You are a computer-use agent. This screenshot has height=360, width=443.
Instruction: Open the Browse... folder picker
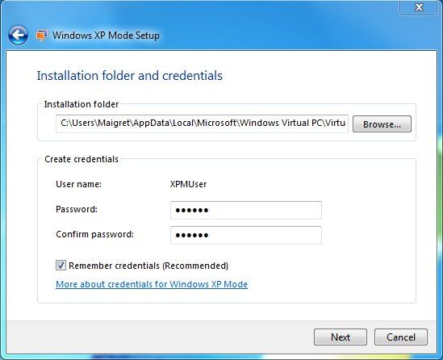pyautogui.click(x=382, y=124)
